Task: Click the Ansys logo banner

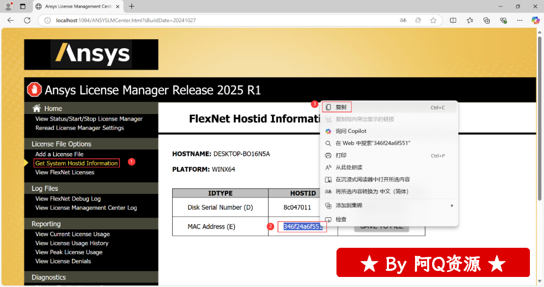Action: 91,54
